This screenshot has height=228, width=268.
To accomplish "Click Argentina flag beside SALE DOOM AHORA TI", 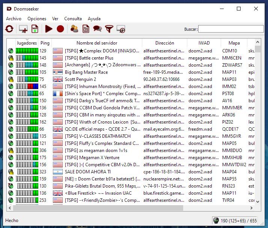I will (x=58, y=172).
